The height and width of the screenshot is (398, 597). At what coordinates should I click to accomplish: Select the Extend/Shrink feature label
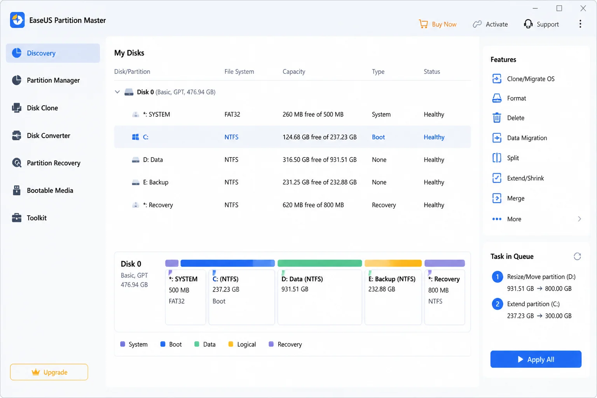point(525,178)
